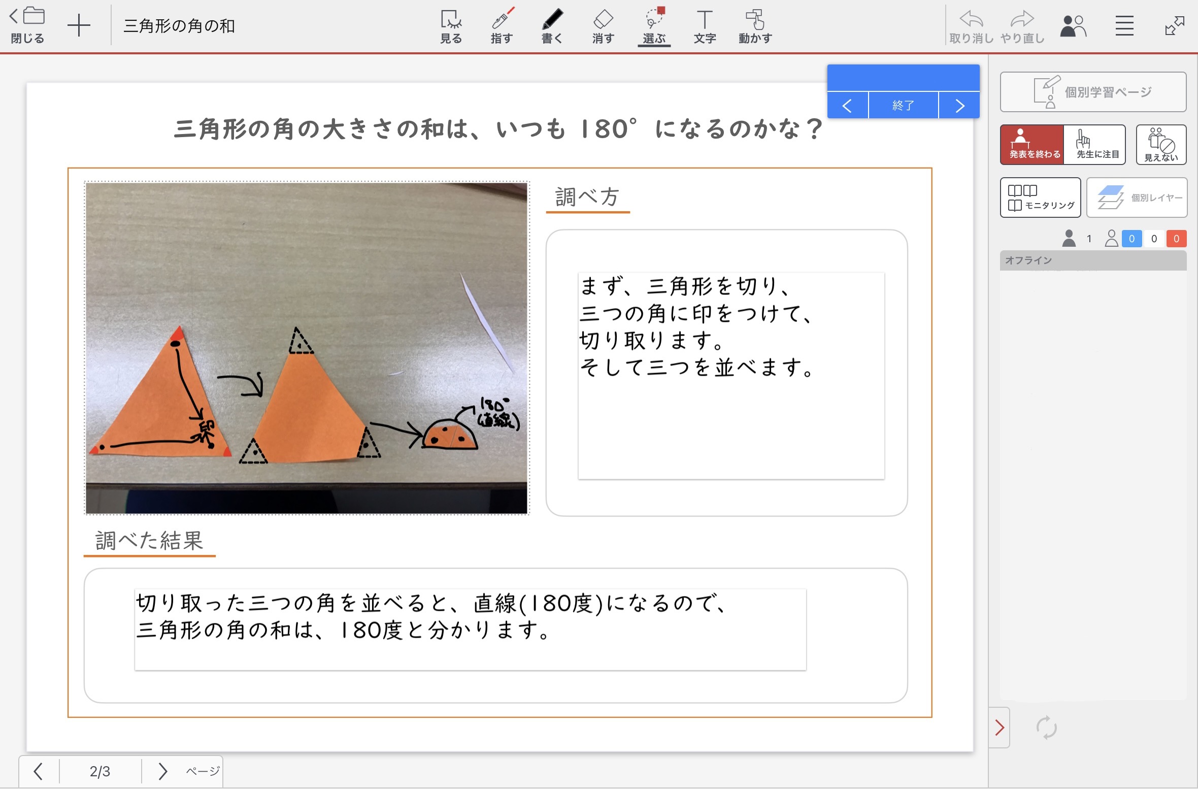Select the 消す eraser tool

[x=603, y=26]
